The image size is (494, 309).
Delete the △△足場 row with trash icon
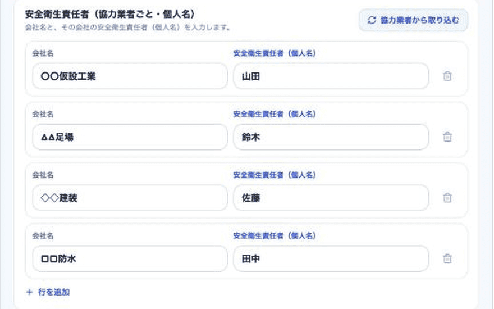[447, 137]
